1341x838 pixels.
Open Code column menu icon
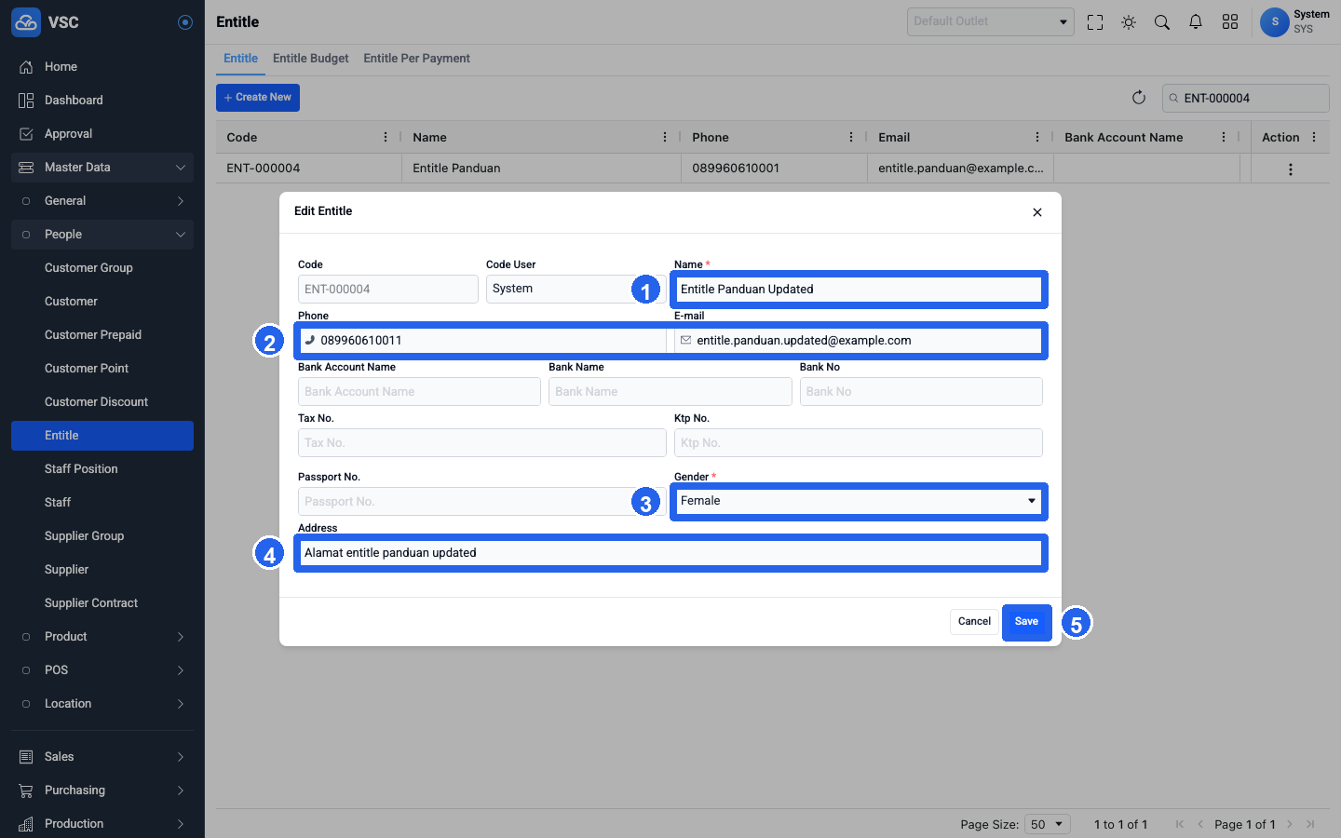coord(386,137)
